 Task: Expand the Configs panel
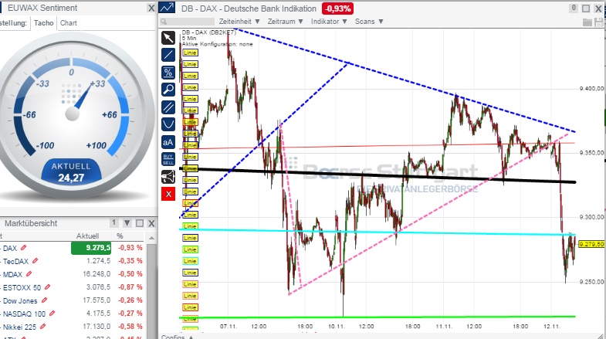[178, 336]
